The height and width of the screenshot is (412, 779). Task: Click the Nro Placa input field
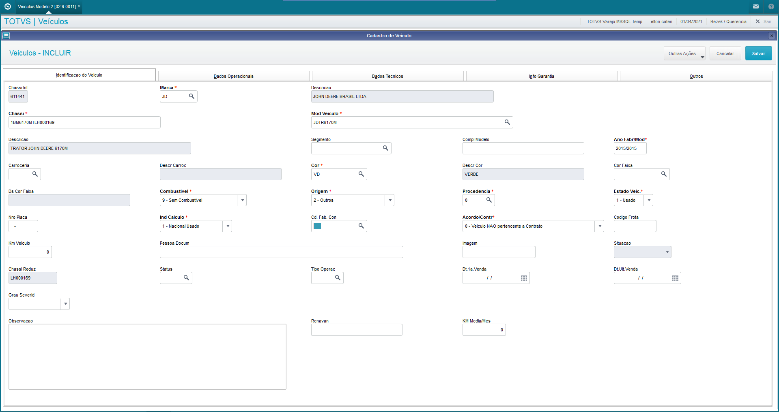[23, 226]
